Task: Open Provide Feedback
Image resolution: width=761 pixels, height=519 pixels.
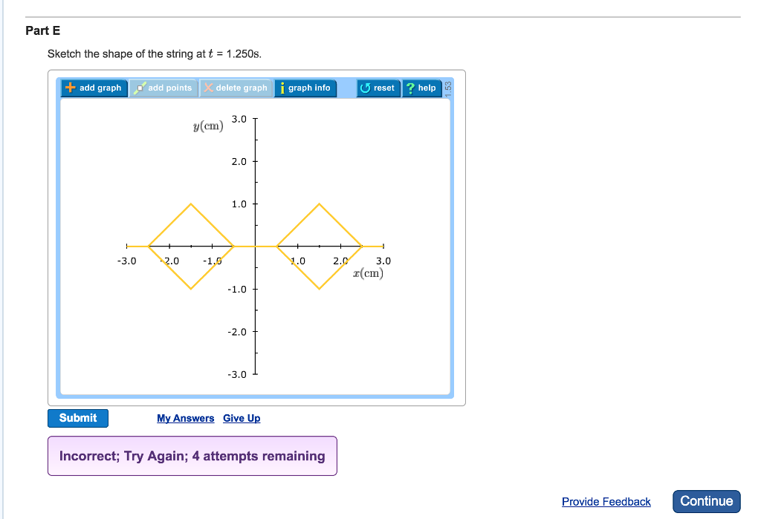Action: pyautogui.click(x=606, y=501)
